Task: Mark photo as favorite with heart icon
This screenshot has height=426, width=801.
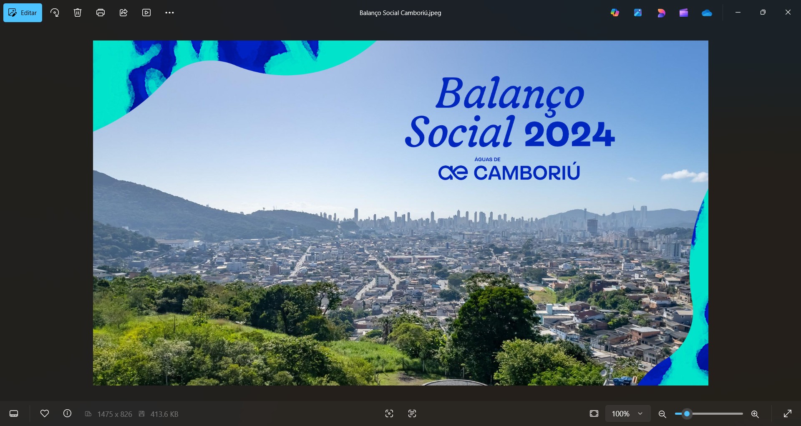Action: (45, 413)
